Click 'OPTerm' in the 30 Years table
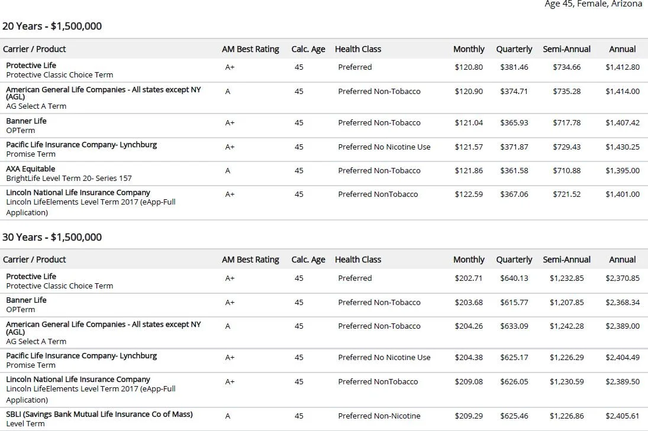The width and height of the screenshot is (648, 431). coord(20,310)
